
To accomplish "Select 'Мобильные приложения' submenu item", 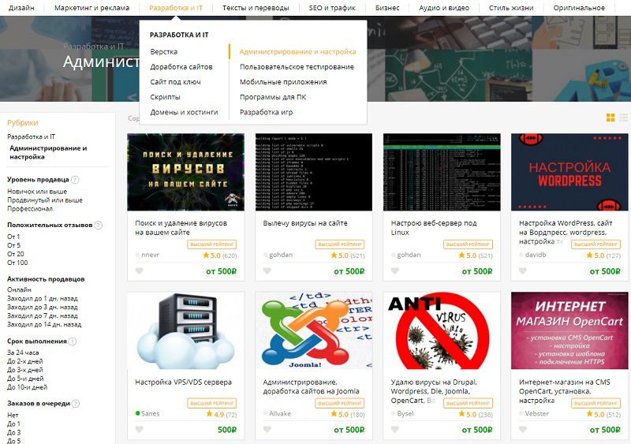I will pyautogui.click(x=283, y=82).
